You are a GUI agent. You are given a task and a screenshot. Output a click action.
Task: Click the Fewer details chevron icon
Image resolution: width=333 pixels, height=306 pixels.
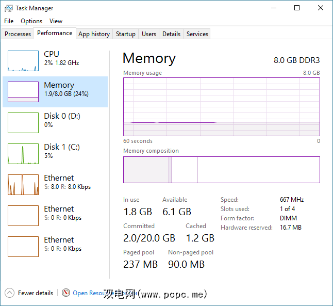click(9, 293)
